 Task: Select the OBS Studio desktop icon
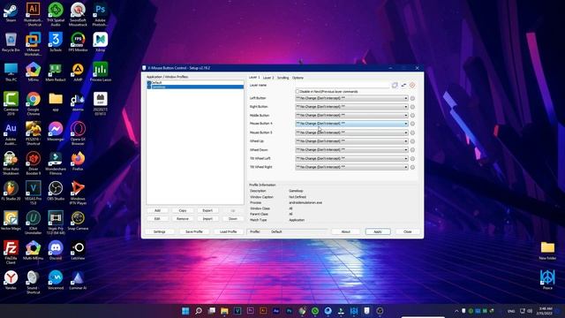pos(56,191)
